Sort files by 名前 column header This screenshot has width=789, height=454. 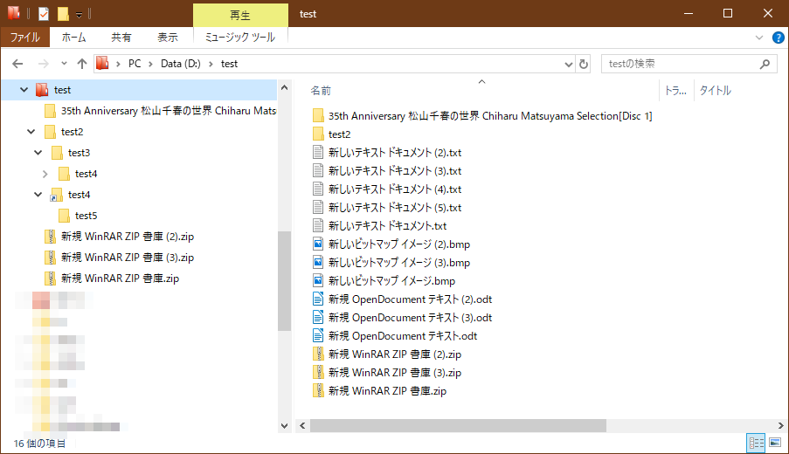coord(322,91)
